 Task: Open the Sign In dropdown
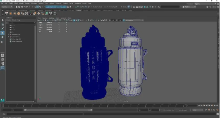pyautogui.click(x=189, y=7)
